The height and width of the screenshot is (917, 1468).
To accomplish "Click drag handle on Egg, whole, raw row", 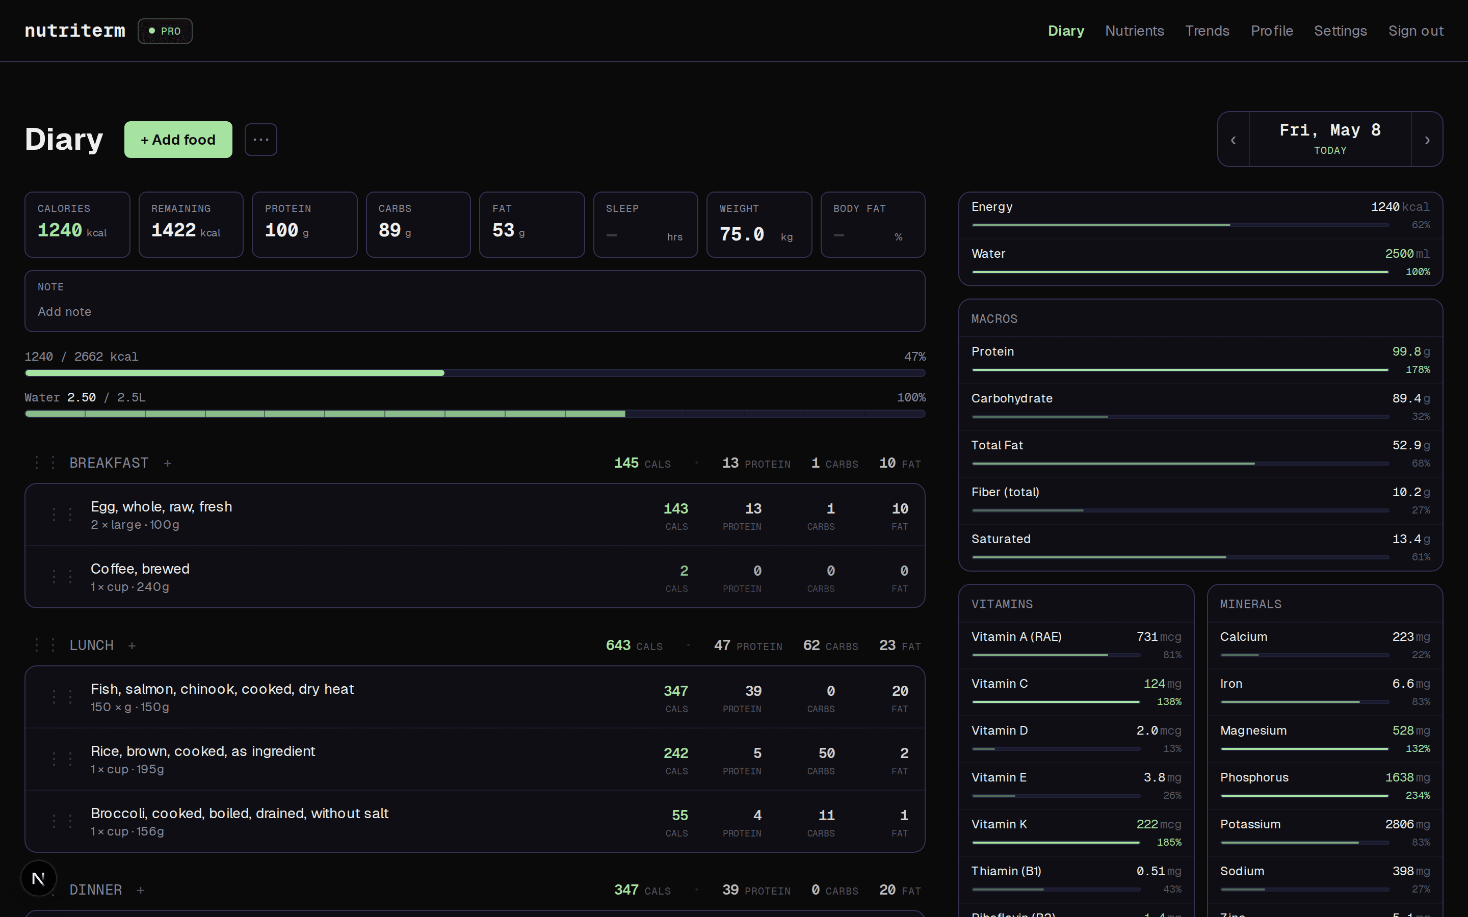I will [x=62, y=515].
